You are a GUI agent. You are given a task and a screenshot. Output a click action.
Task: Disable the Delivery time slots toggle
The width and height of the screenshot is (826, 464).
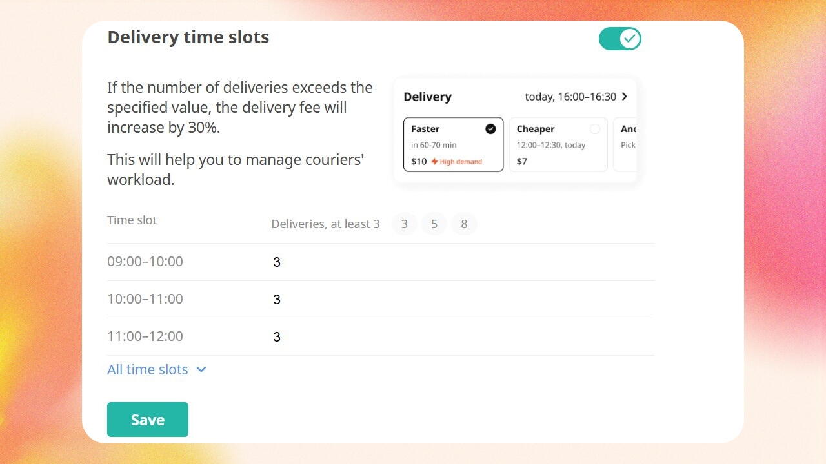[619, 39]
